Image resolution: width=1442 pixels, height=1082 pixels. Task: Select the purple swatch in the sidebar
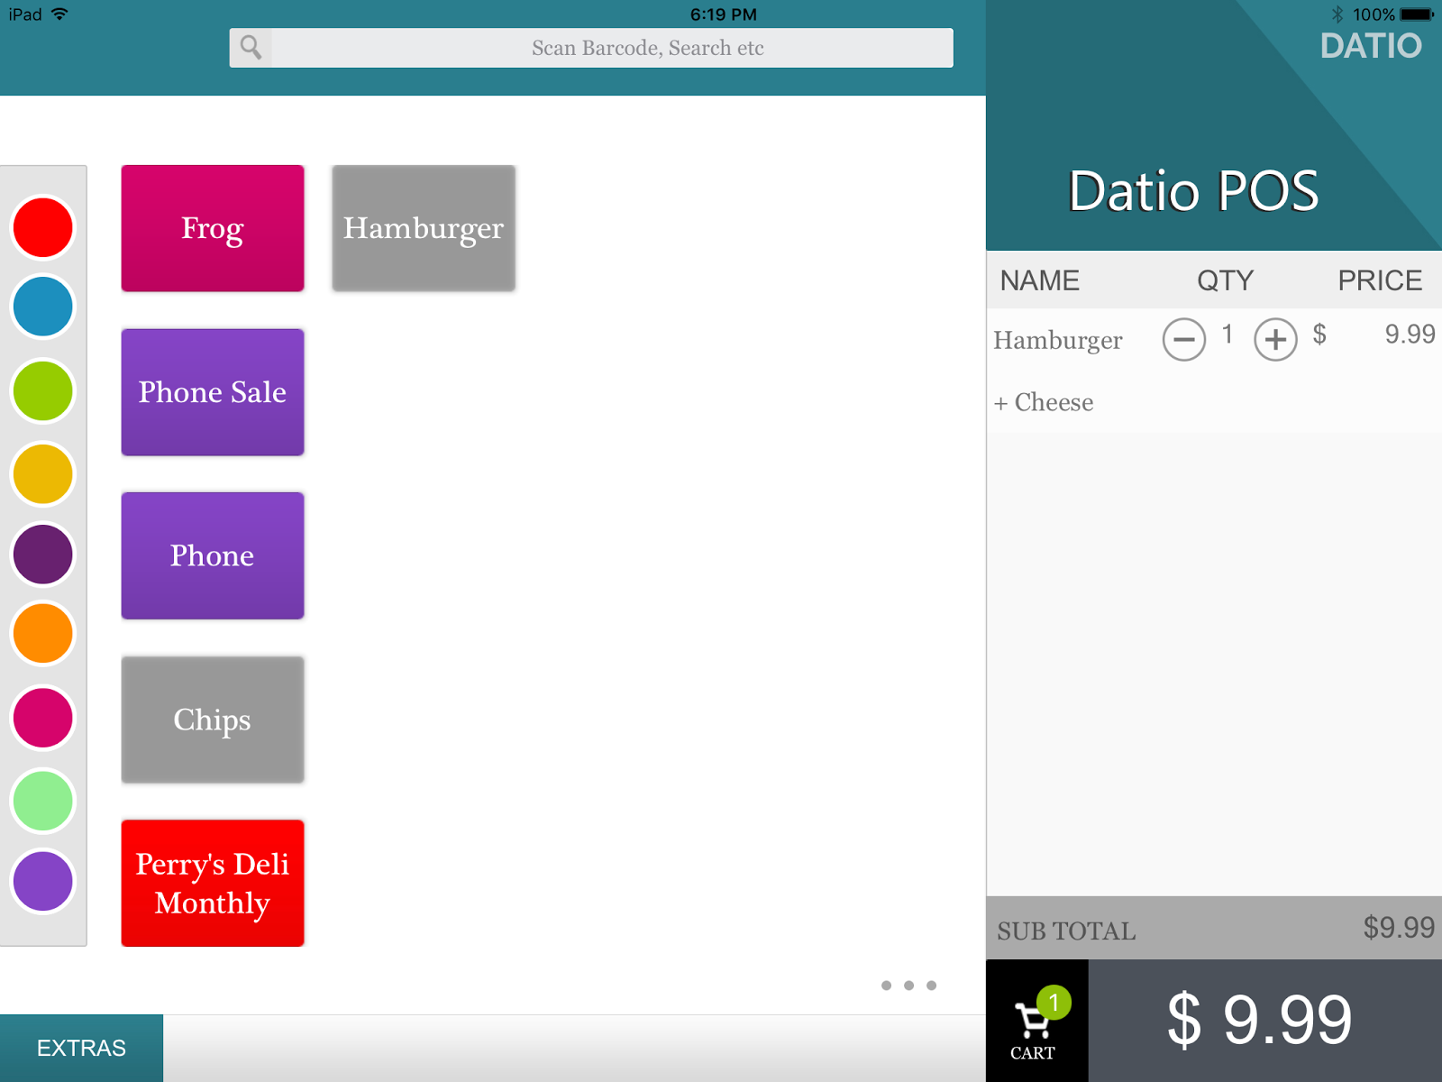42,881
